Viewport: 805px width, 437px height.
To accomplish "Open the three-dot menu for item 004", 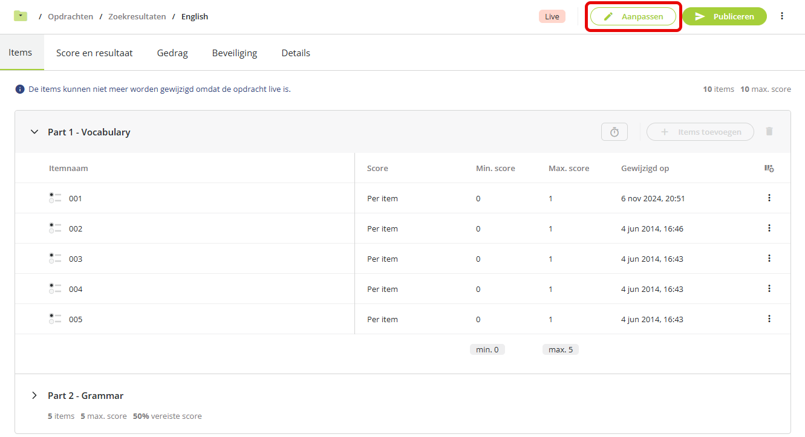I will pyautogui.click(x=769, y=288).
